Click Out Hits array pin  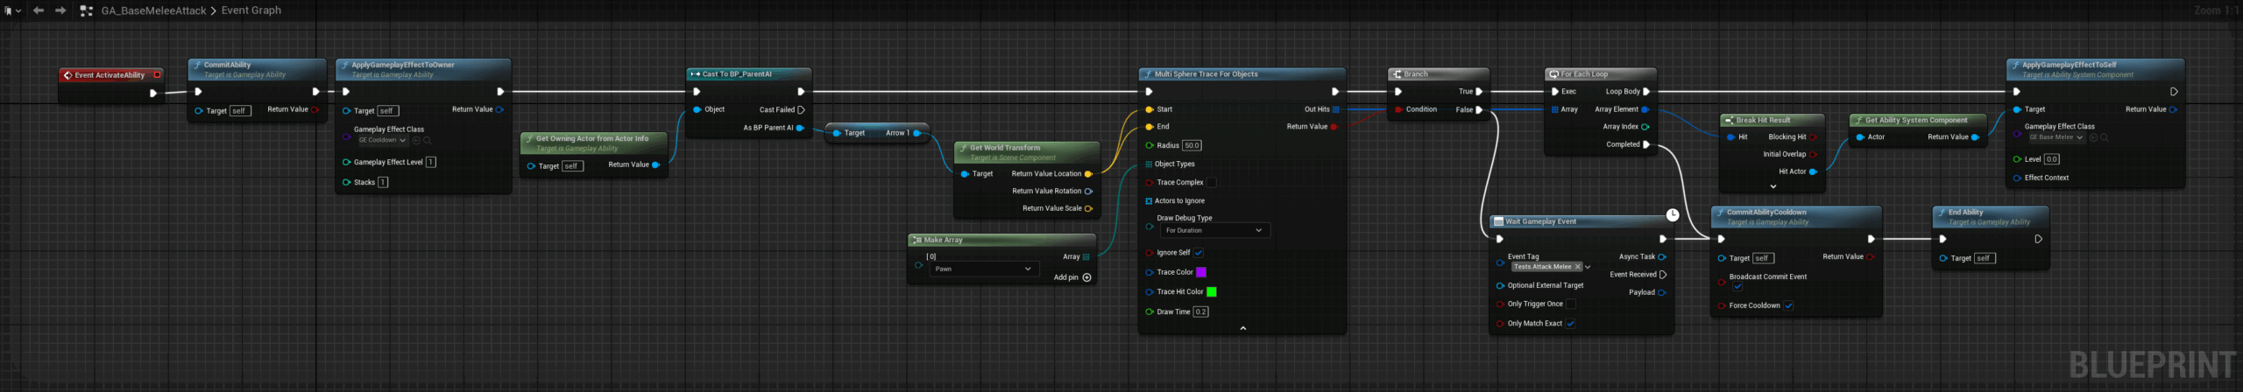pos(1335,110)
